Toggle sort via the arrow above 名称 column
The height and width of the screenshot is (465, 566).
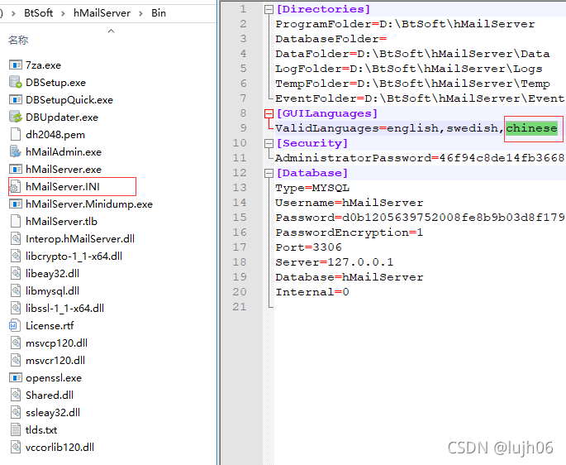[112, 31]
